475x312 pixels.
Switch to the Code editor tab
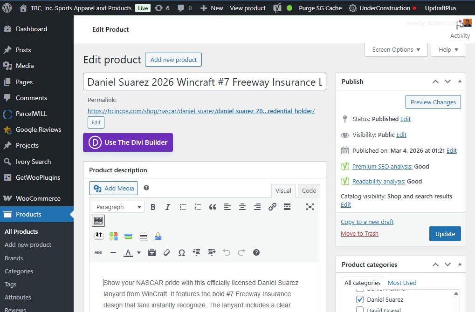(x=309, y=190)
